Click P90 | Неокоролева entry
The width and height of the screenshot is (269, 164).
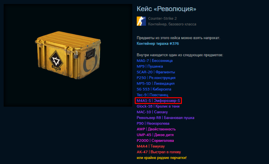(x=153, y=123)
